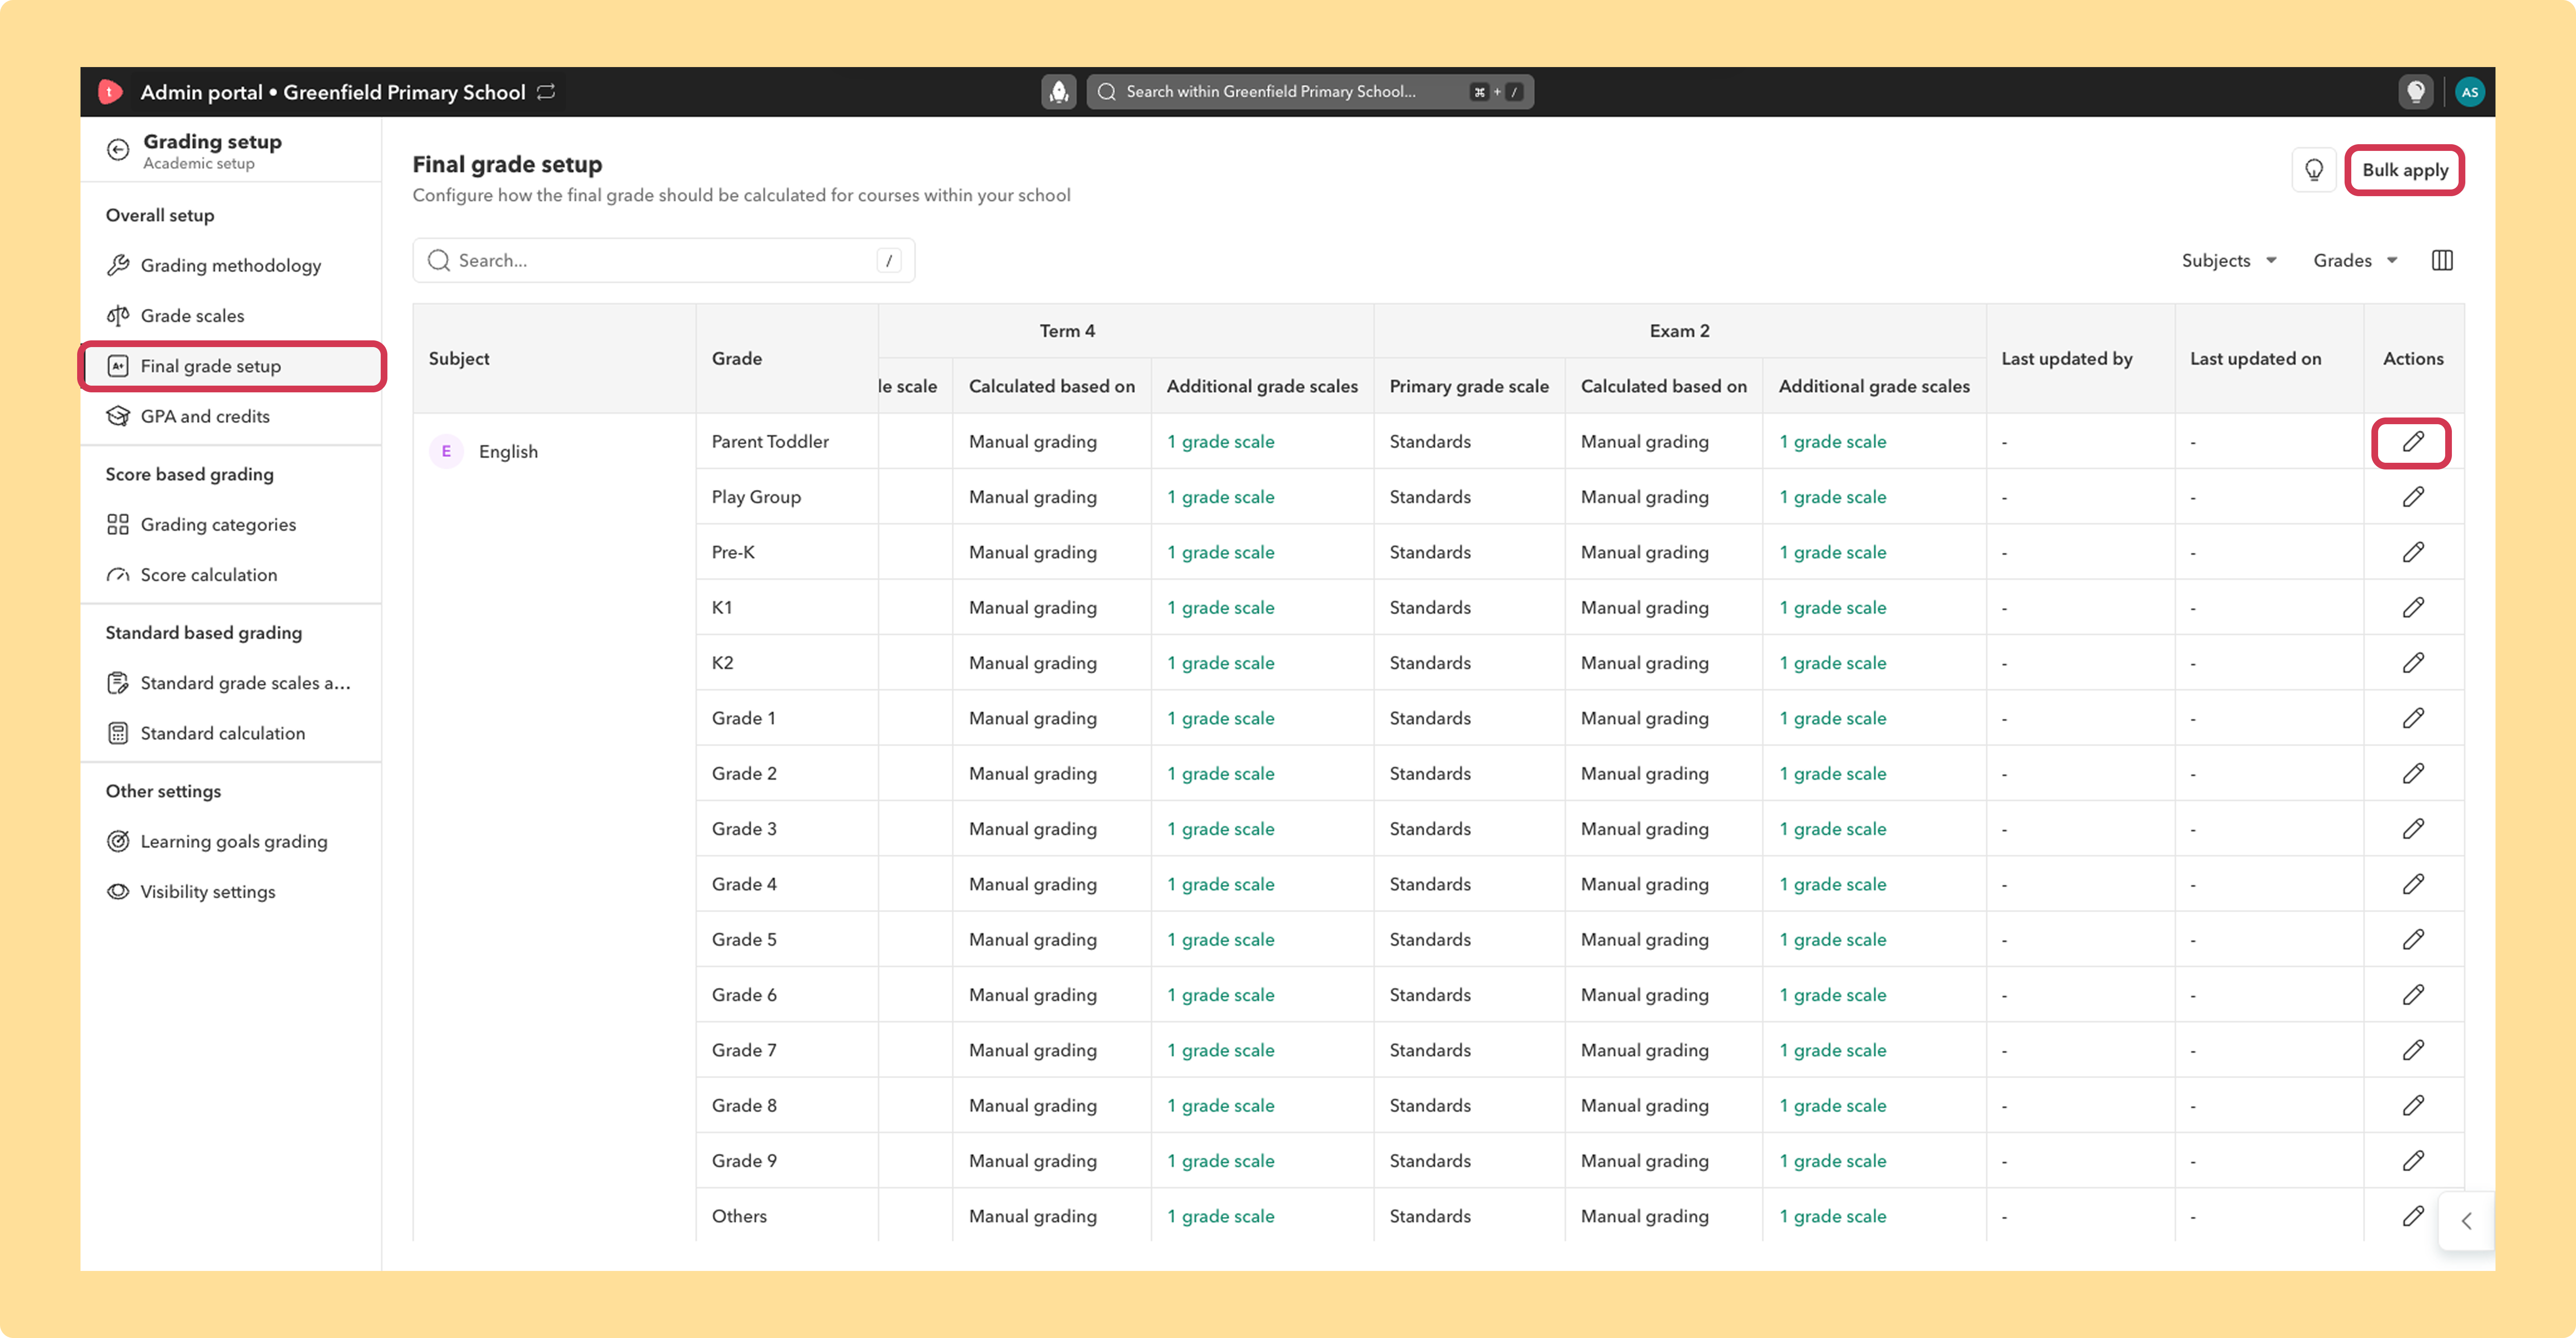This screenshot has width=2576, height=1338.
Task: Click the lightbulb tips icon next to Bulk apply
Action: pyautogui.click(x=2314, y=170)
